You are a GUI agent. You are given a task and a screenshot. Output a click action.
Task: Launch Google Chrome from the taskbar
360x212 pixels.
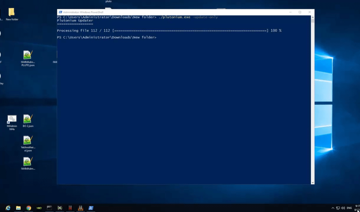[x=29, y=208]
